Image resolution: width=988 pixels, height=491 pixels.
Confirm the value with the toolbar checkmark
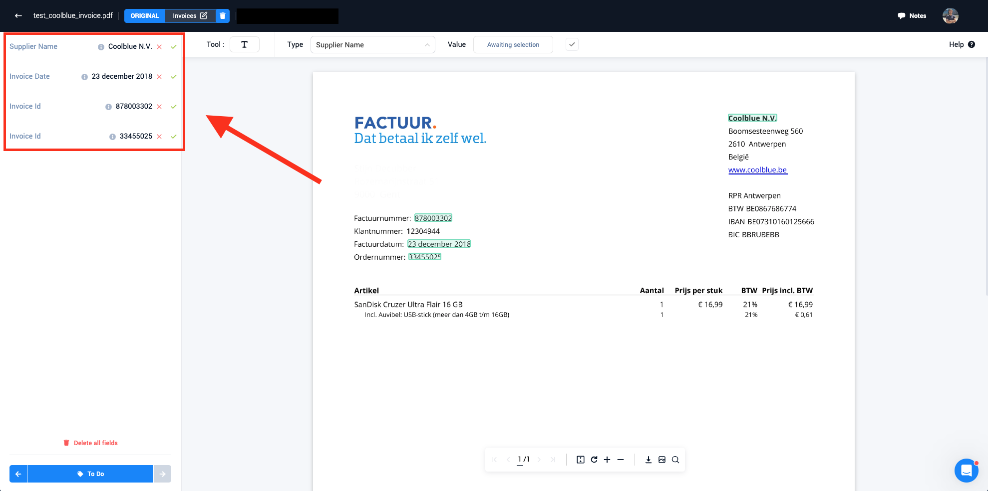(x=572, y=44)
